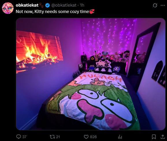Open the @obkatiekat handle link
This screenshot has height=141, width=167.
coord(64,5)
